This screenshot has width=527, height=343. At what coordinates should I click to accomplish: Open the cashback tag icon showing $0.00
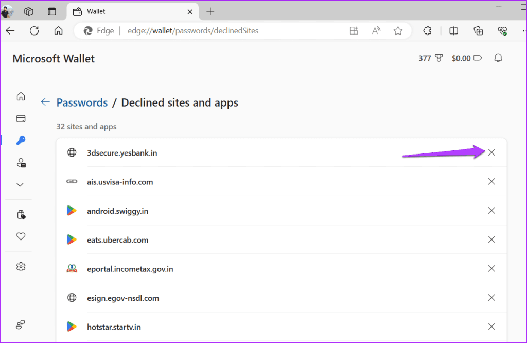(x=478, y=58)
